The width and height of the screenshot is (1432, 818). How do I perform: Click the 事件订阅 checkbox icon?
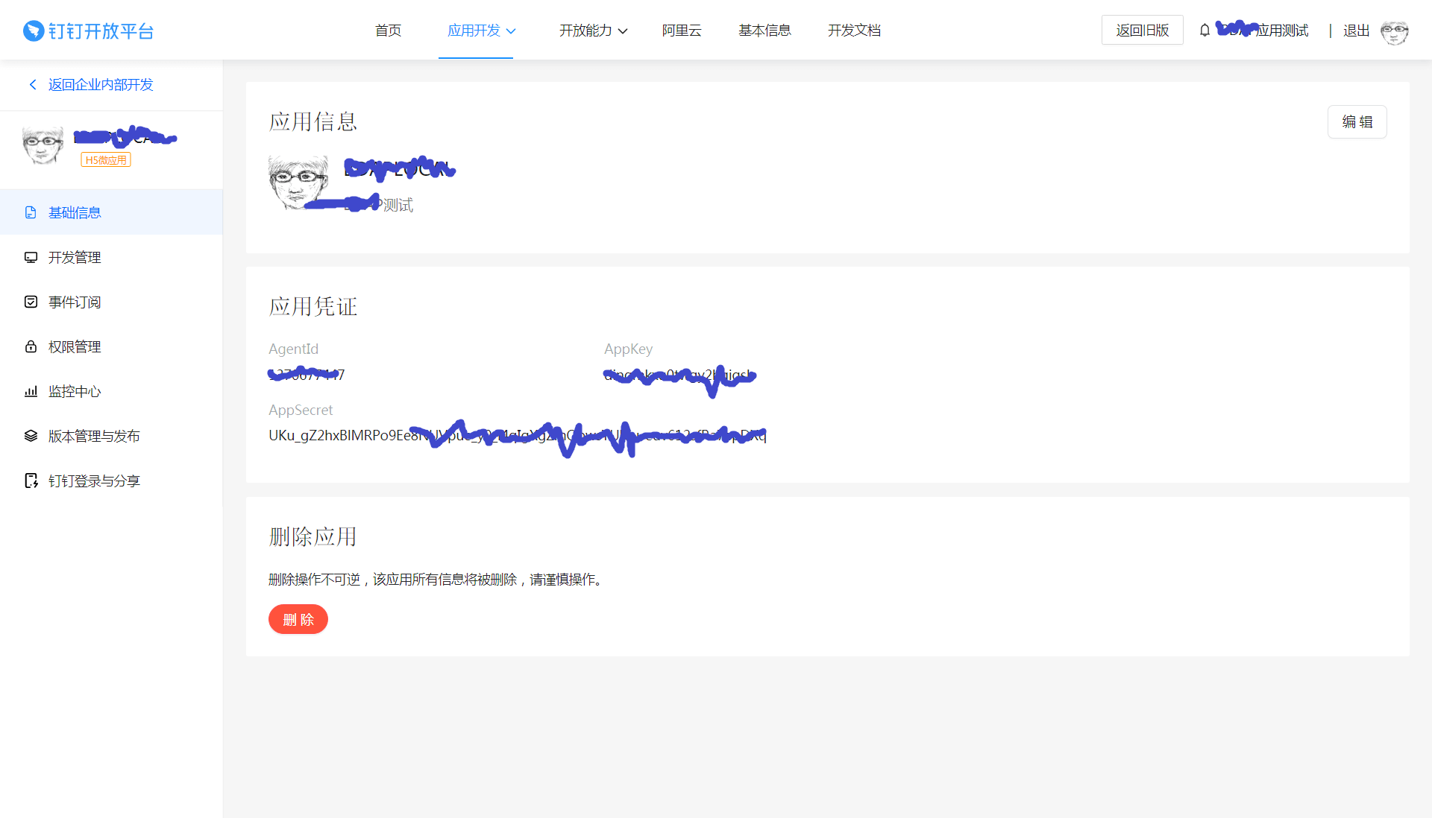point(31,302)
